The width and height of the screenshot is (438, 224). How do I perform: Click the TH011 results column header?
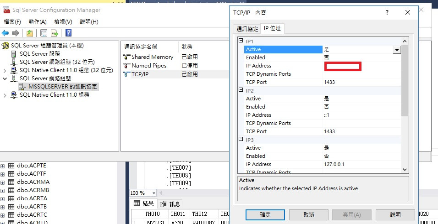tap(178, 214)
